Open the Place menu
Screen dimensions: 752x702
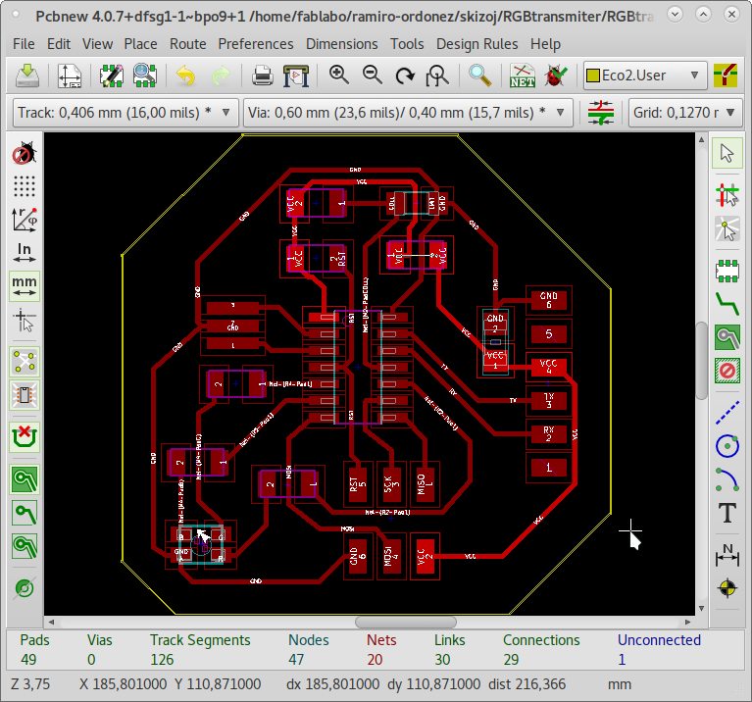[x=140, y=44]
